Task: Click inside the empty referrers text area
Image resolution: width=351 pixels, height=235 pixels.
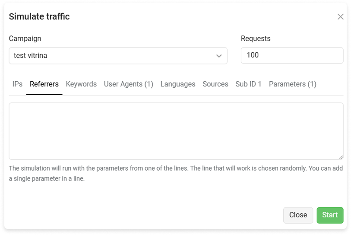Action: (176, 131)
